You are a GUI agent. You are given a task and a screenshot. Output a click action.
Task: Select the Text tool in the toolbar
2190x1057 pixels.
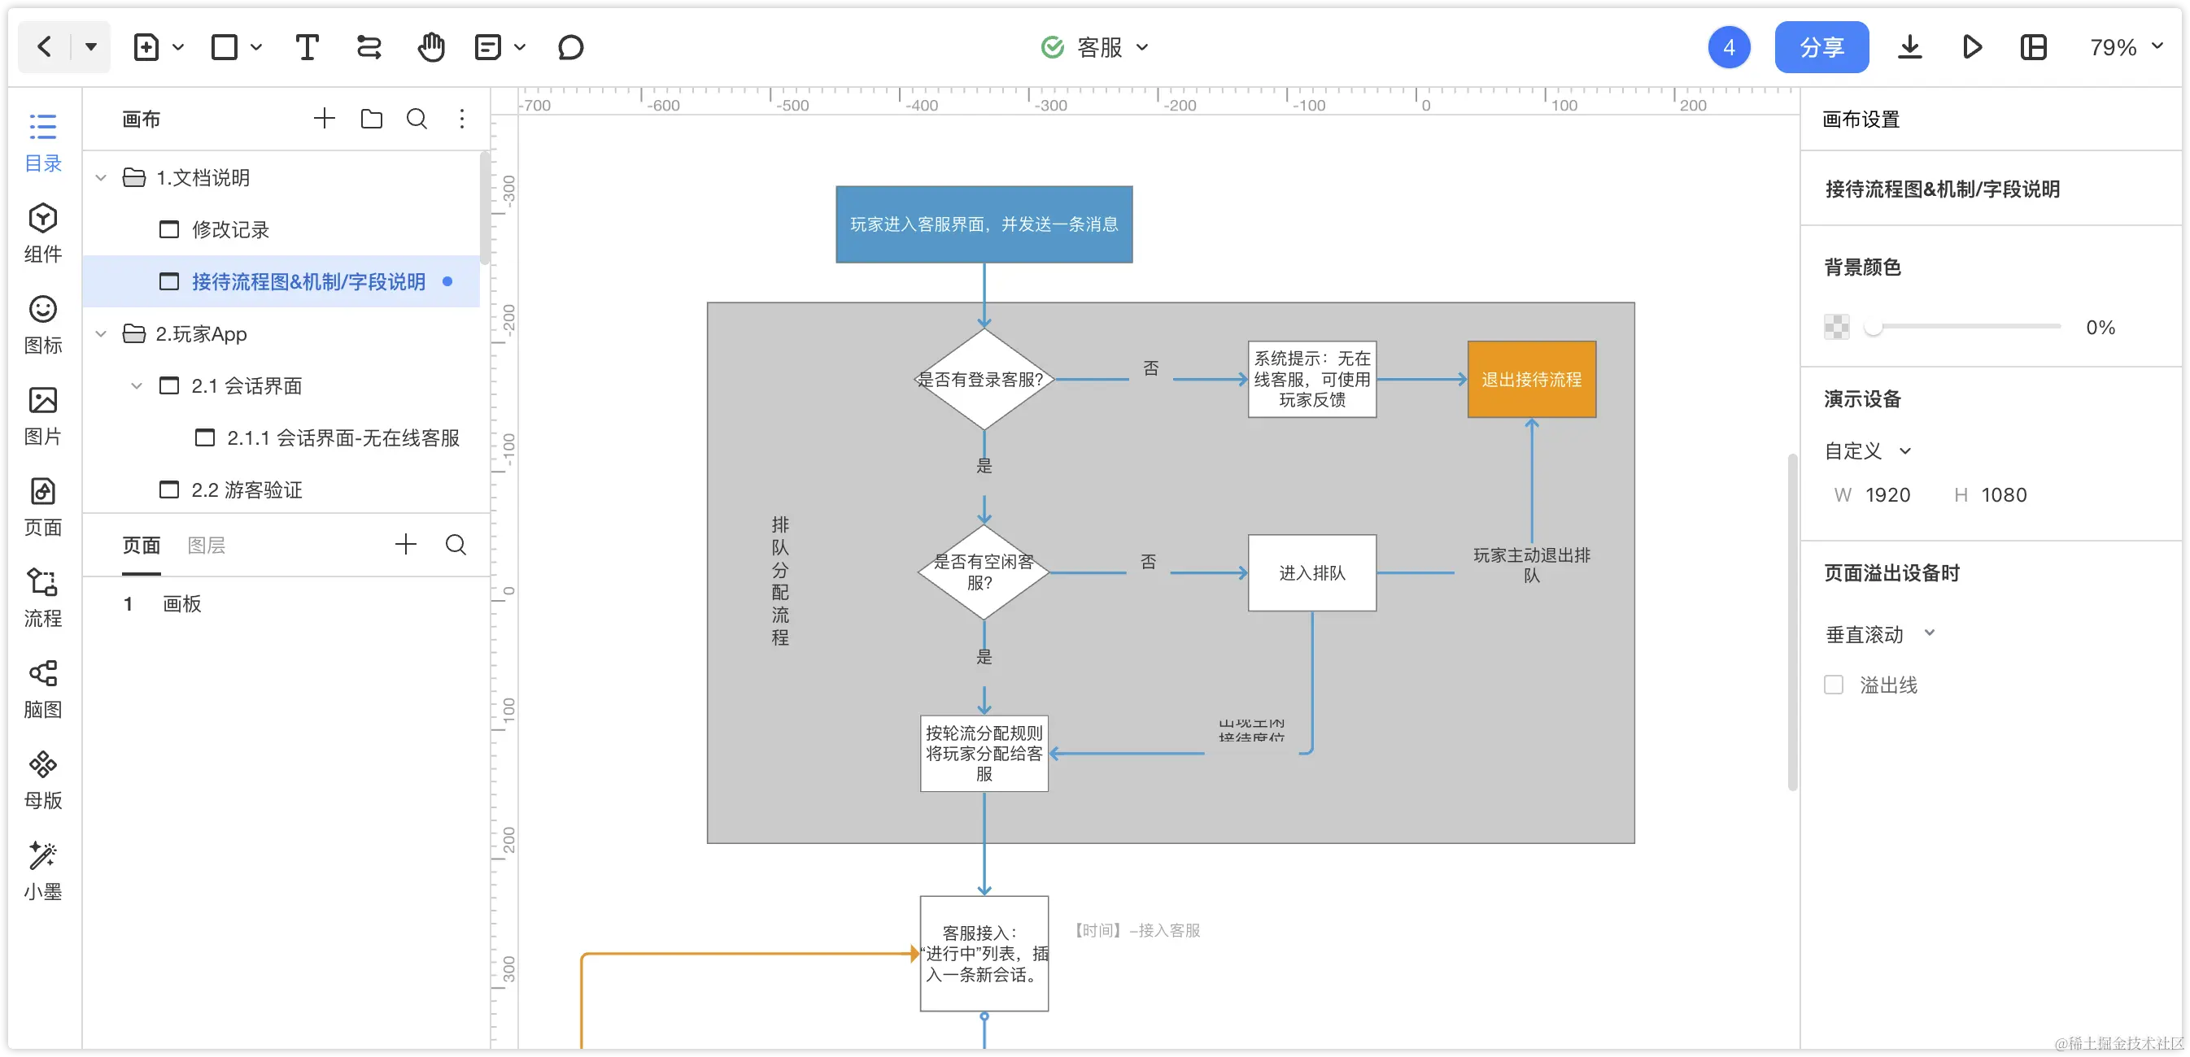coord(306,48)
